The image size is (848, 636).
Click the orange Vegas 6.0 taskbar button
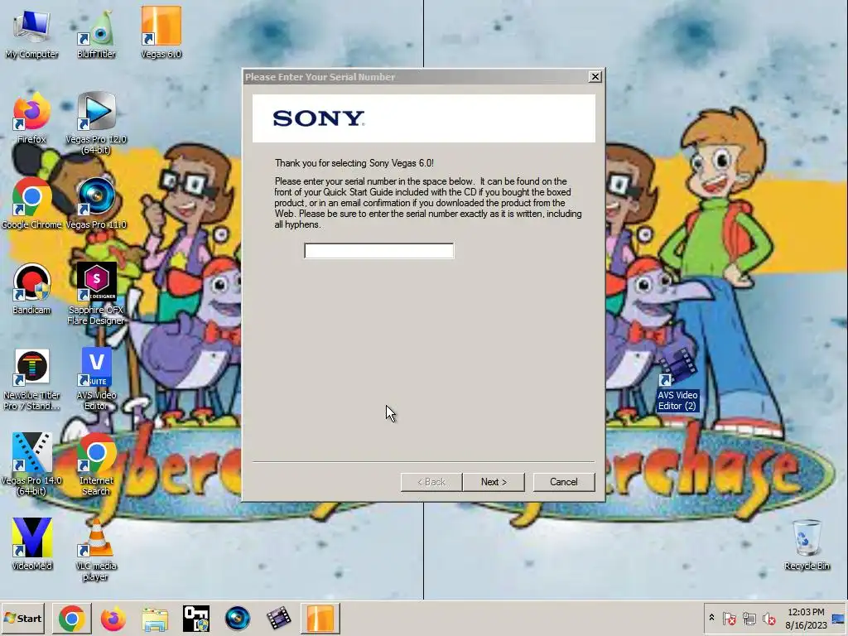pyautogui.click(x=320, y=618)
